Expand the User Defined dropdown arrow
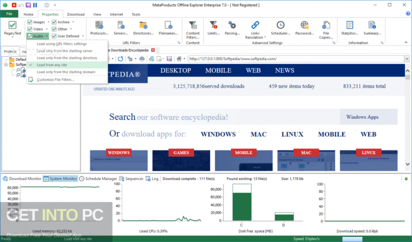 pos(83,36)
